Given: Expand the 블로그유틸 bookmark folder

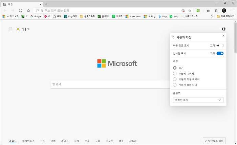Looking at the screenshot, I should pyautogui.click(x=87, y=16).
